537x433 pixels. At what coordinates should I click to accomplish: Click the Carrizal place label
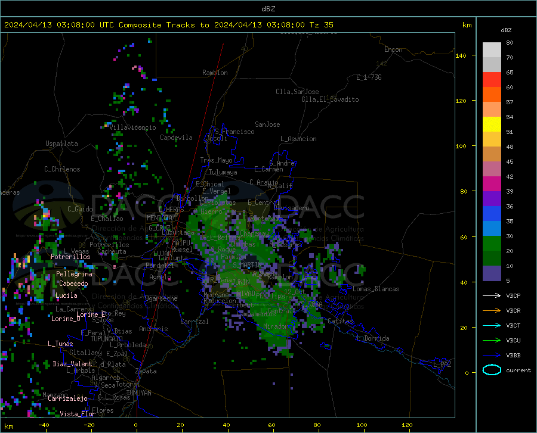click(195, 322)
